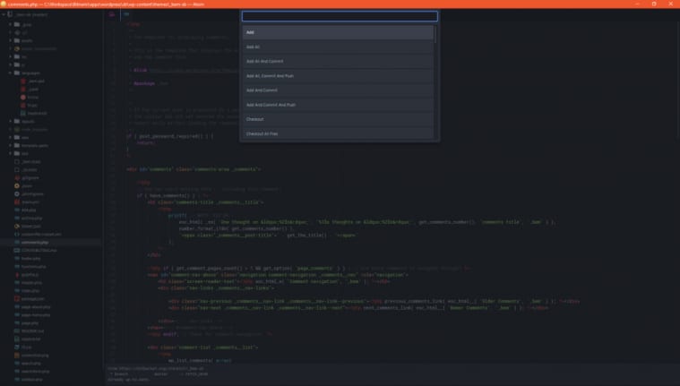Focus the command palette search input
Image resolution: width=680 pixels, height=386 pixels.
tap(340, 16)
